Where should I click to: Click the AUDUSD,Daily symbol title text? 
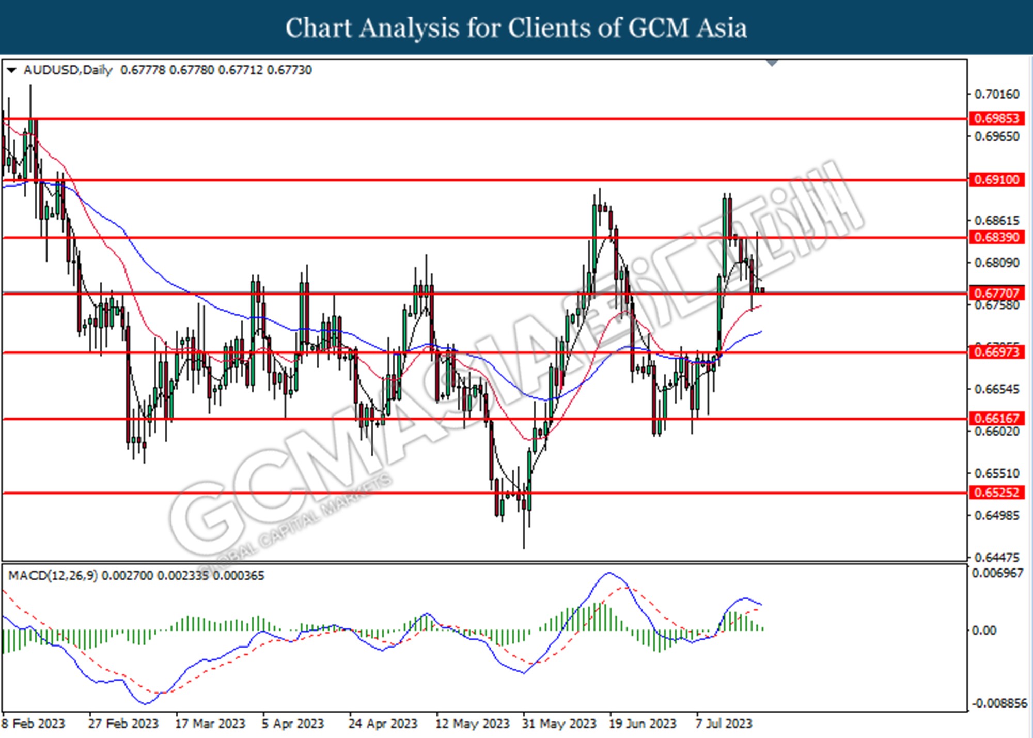[x=68, y=70]
